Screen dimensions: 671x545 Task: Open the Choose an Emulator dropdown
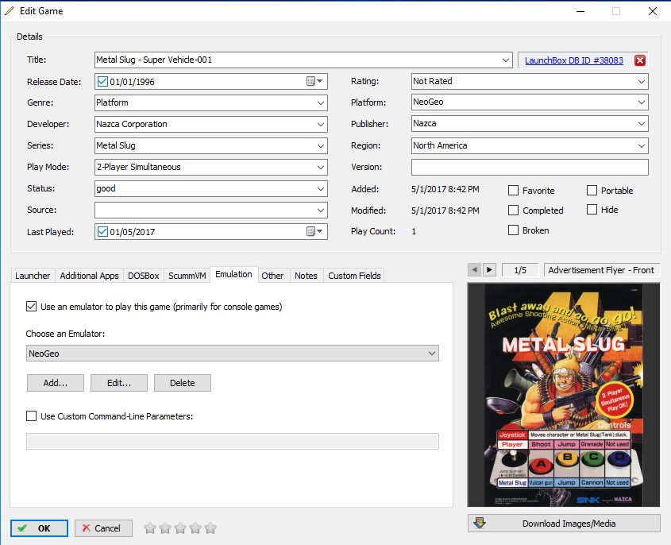(431, 354)
